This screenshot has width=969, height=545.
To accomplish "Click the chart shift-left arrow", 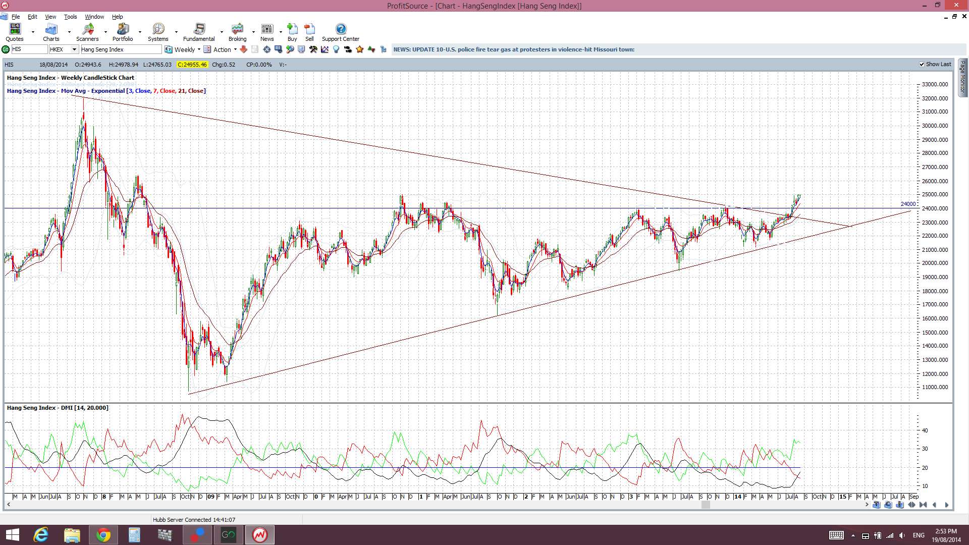I will click(x=934, y=505).
